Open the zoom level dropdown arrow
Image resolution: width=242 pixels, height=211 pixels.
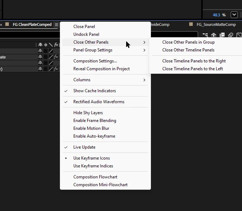click(234, 15)
